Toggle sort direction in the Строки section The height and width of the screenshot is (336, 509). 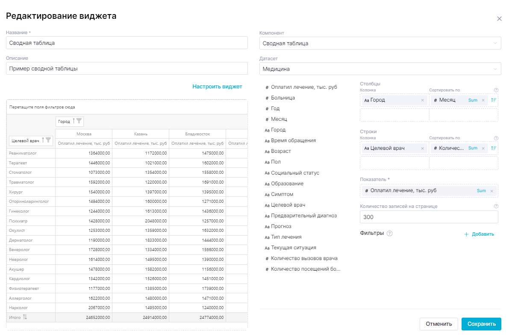[x=494, y=148]
